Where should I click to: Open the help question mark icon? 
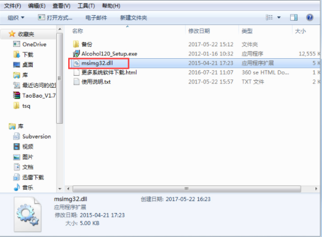click(x=309, y=17)
